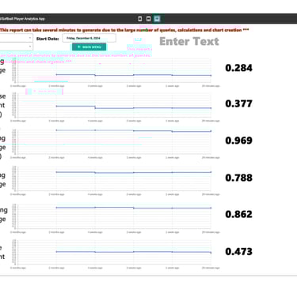The width and height of the screenshot is (297, 289).
Task: Expand the upper dropdown left of Start Date
Action: coord(17,38)
